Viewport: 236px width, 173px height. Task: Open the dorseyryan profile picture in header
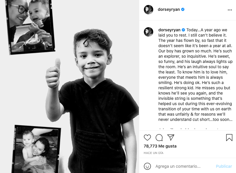(x=149, y=10)
